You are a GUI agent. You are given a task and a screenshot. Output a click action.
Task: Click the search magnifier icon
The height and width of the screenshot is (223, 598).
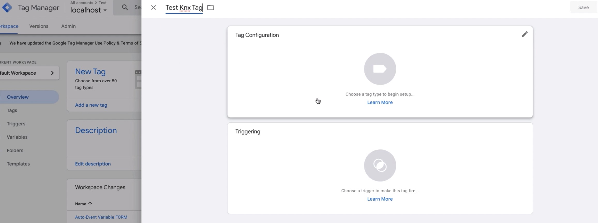tap(125, 7)
